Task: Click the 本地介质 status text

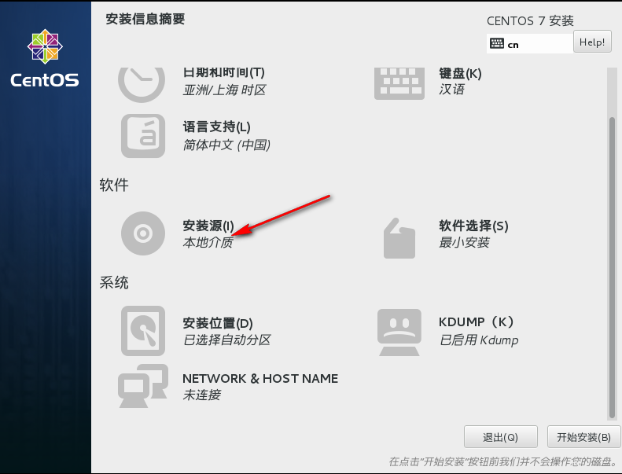Action: click(208, 242)
